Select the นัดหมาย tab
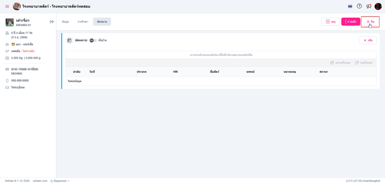The height and width of the screenshot is (184, 385). pyautogui.click(x=102, y=22)
